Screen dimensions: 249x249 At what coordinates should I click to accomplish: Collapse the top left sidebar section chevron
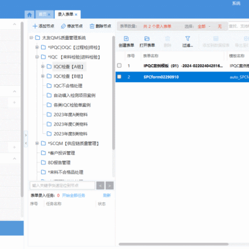14,24
